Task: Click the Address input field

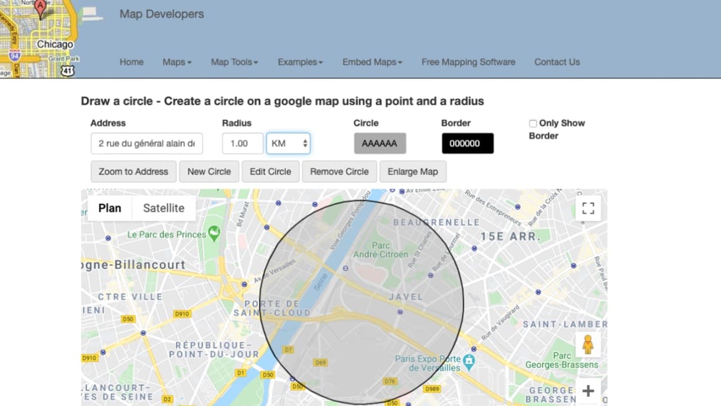Action: pyautogui.click(x=147, y=144)
